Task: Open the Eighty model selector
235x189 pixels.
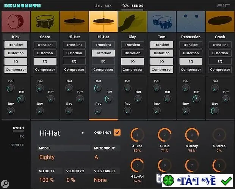Action: (x=47, y=157)
